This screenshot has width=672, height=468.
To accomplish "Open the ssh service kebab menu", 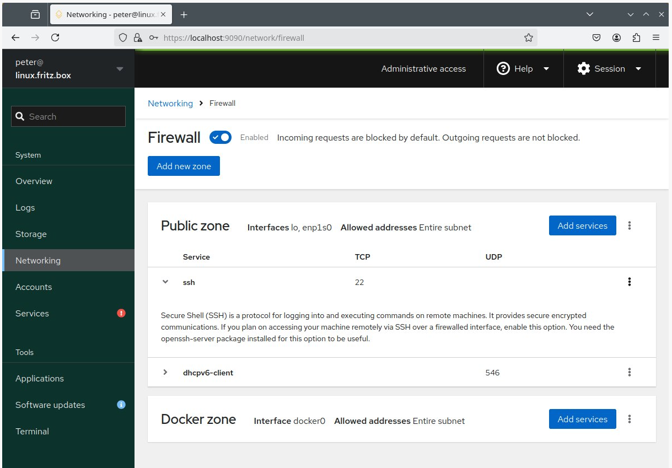I will 629,282.
